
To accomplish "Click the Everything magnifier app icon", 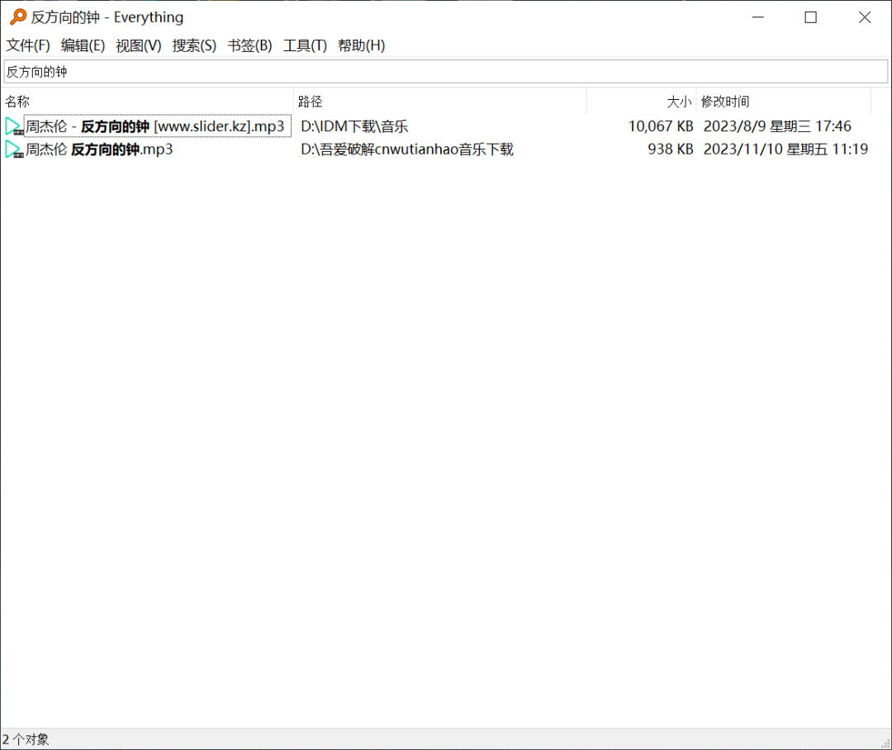I will tap(17, 17).
